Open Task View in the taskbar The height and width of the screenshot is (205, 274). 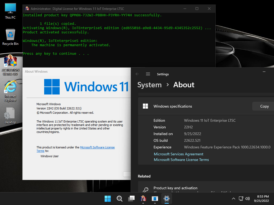131,199
